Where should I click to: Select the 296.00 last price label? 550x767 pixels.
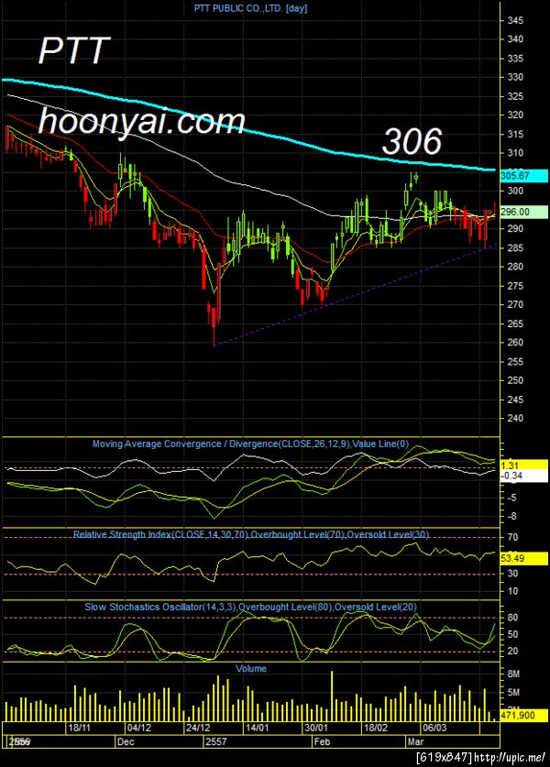(523, 212)
